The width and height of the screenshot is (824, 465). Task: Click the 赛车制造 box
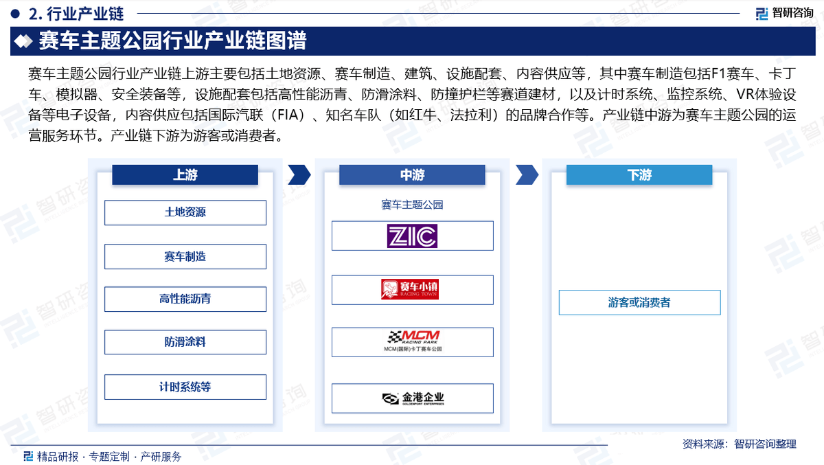[x=185, y=256]
